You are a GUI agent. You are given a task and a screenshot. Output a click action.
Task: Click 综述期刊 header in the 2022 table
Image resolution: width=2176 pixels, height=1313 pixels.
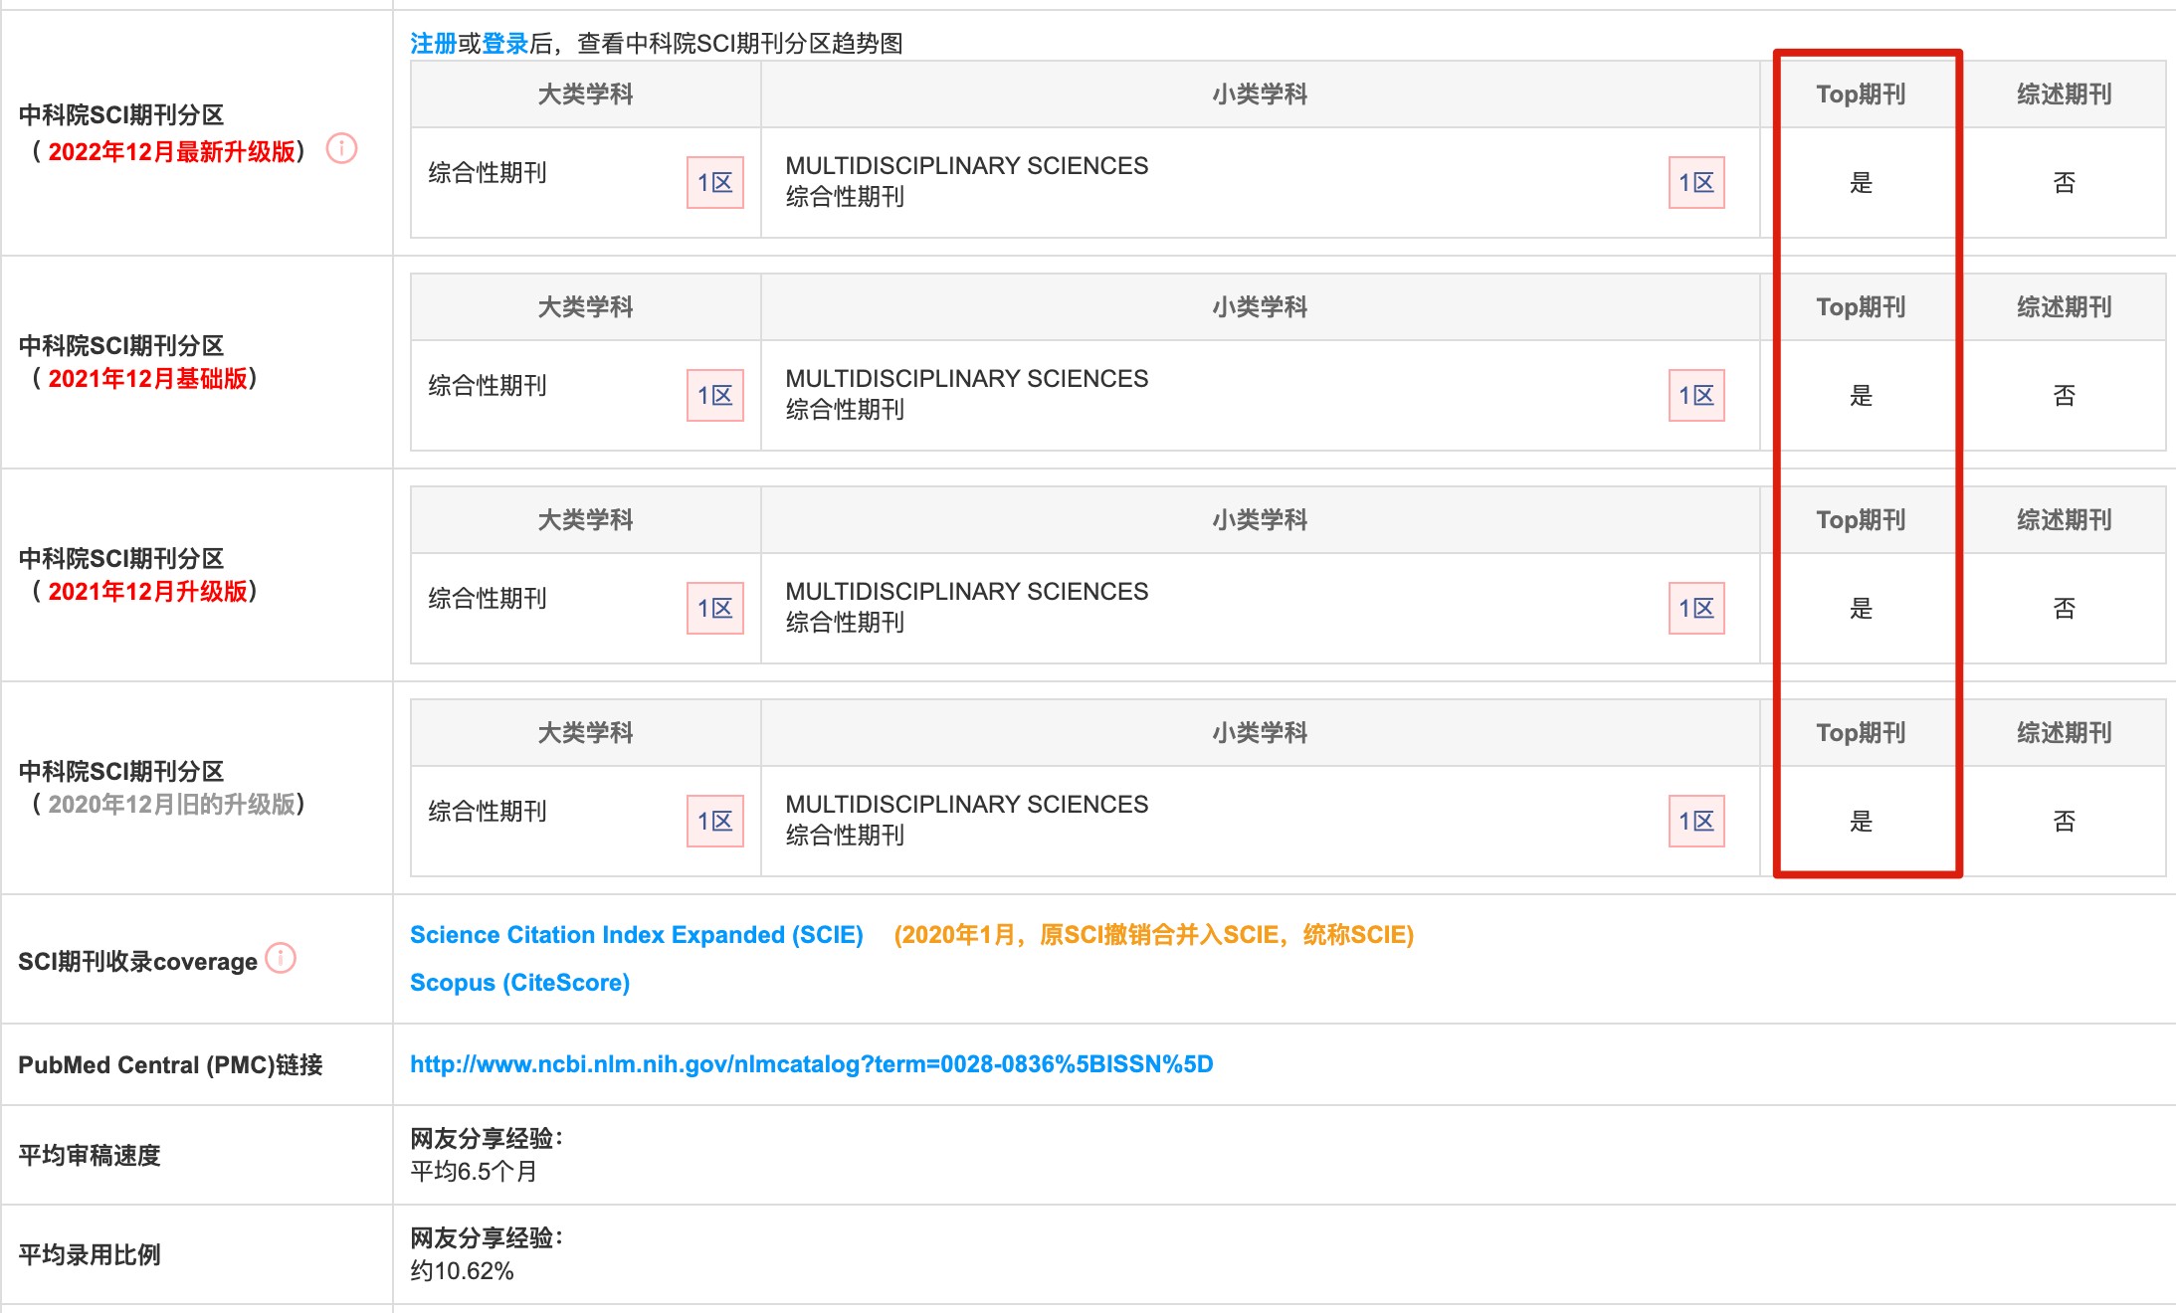(2064, 94)
